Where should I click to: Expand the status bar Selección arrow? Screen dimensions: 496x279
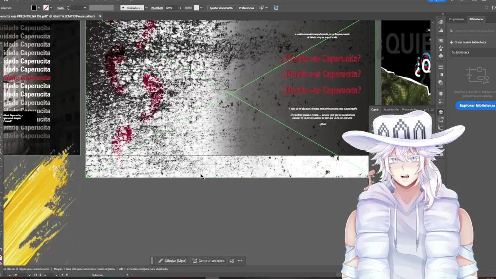(x=127, y=275)
